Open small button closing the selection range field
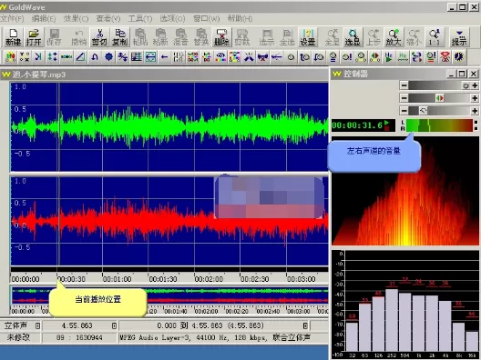Screen dimensions: 481x360 click(x=305, y=325)
